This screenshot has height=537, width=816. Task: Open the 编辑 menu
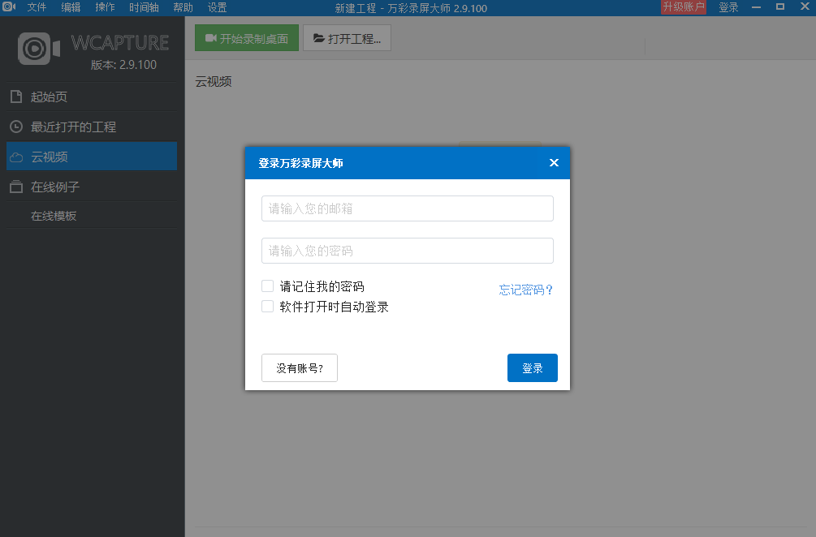(x=71, y=7)
